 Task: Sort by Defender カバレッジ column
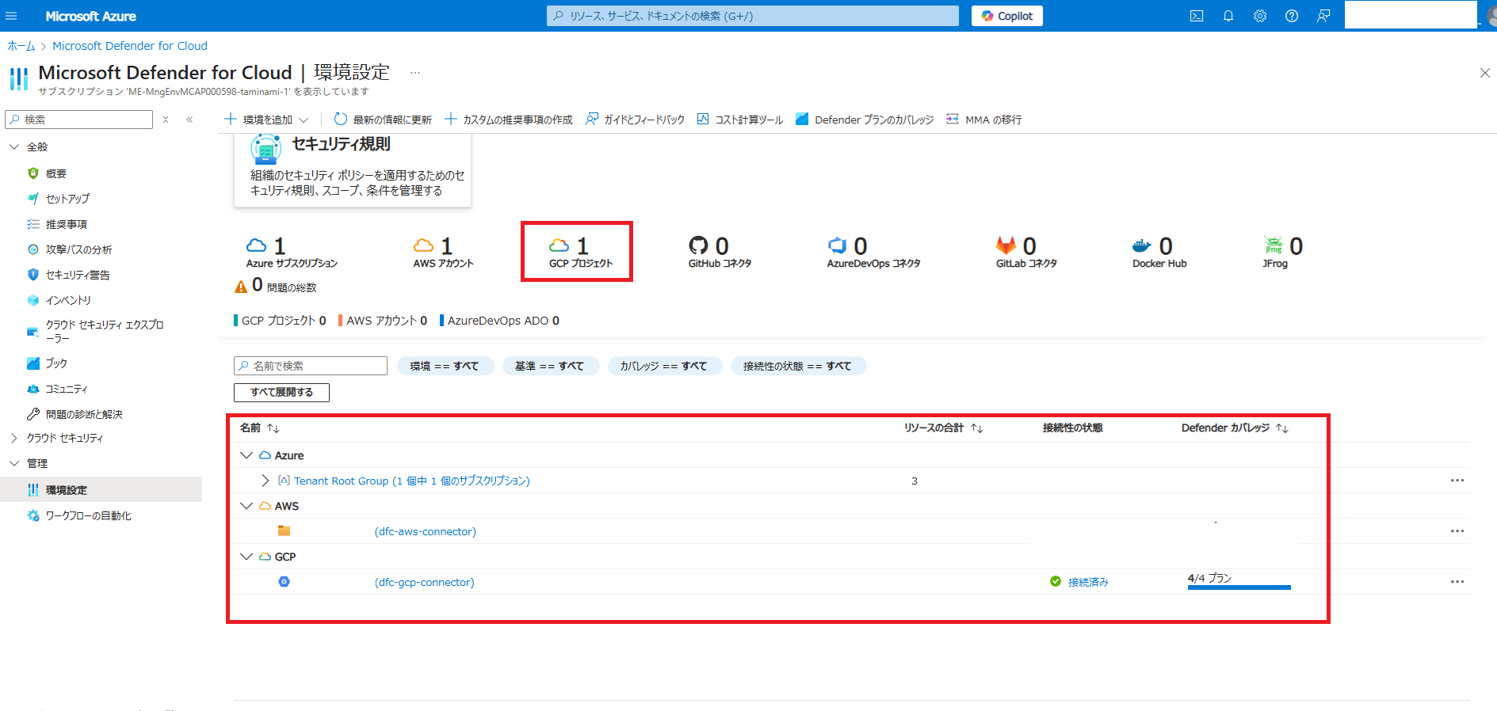pos(1235,428)
